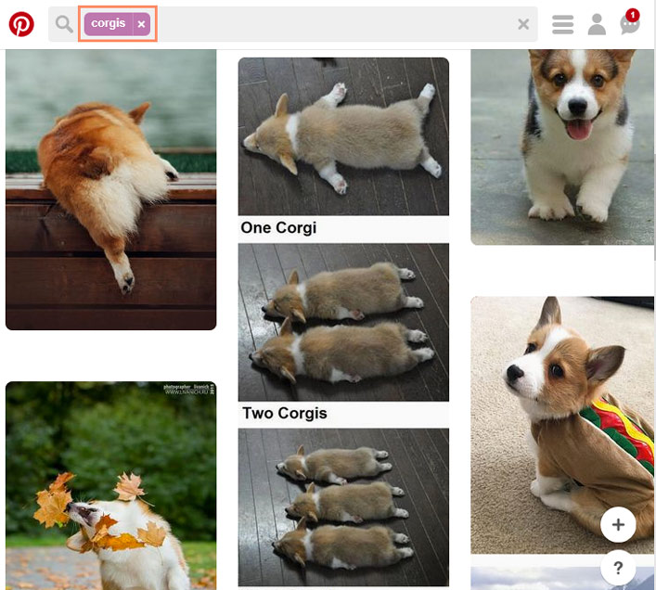Click the "Two Corgis" caption text
Image resolution: width=656 pixels, height=590 pixels.
click(x=285, y=414)
